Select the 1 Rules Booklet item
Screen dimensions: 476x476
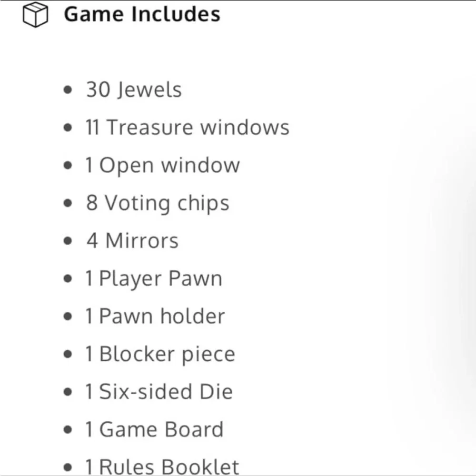click(162, 467)
